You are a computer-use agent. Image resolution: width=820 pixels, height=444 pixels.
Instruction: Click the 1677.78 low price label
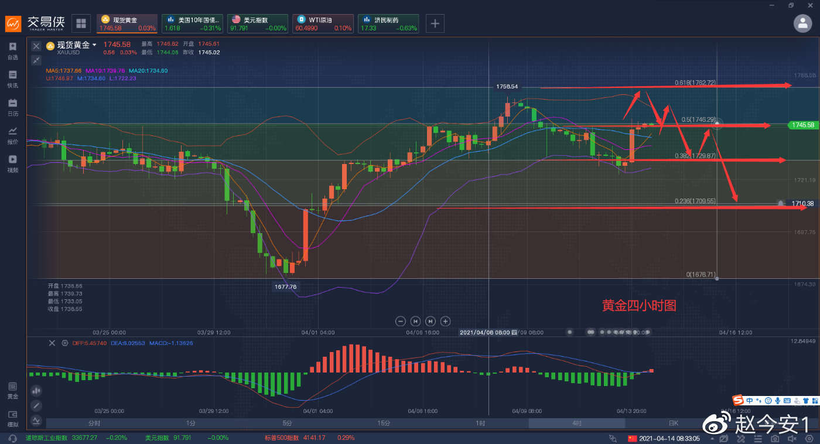(285, 286)
